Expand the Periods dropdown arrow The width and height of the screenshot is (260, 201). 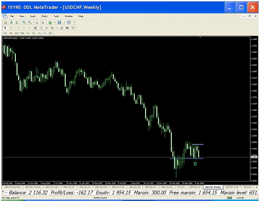[64, 22]
